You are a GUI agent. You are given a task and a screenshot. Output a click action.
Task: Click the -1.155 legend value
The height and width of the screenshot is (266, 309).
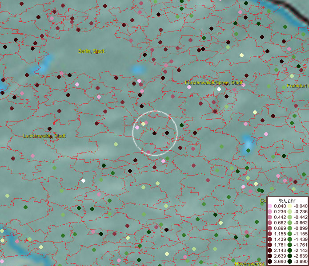tap(301, 234)
